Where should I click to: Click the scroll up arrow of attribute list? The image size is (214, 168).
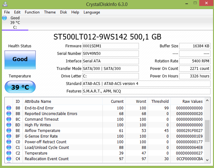207,101
